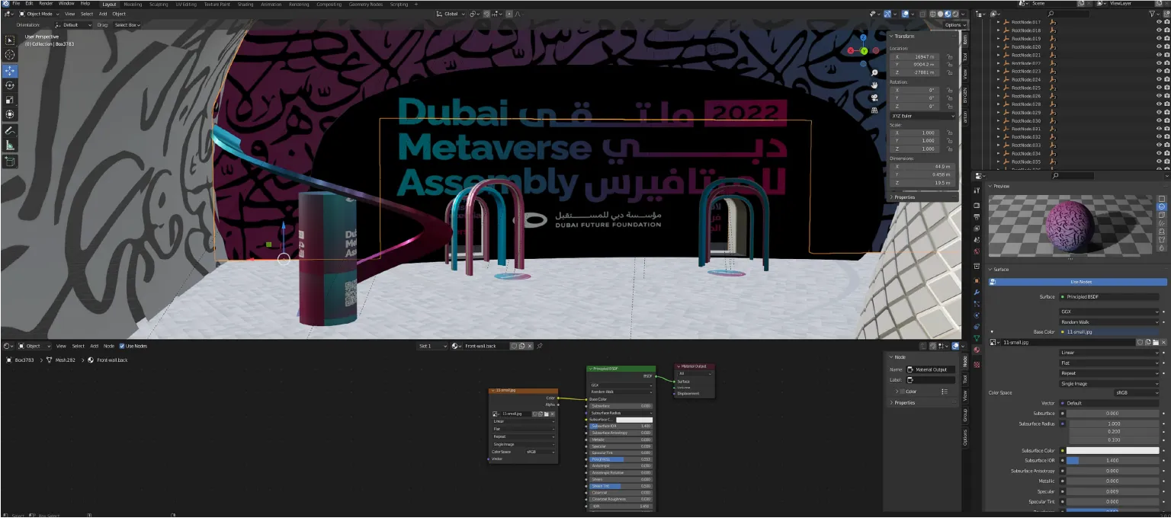The width and height of the screenshot is (1171, 518).
Task: Switch to the Modeling workspace tab
Action: coord(133,4)
